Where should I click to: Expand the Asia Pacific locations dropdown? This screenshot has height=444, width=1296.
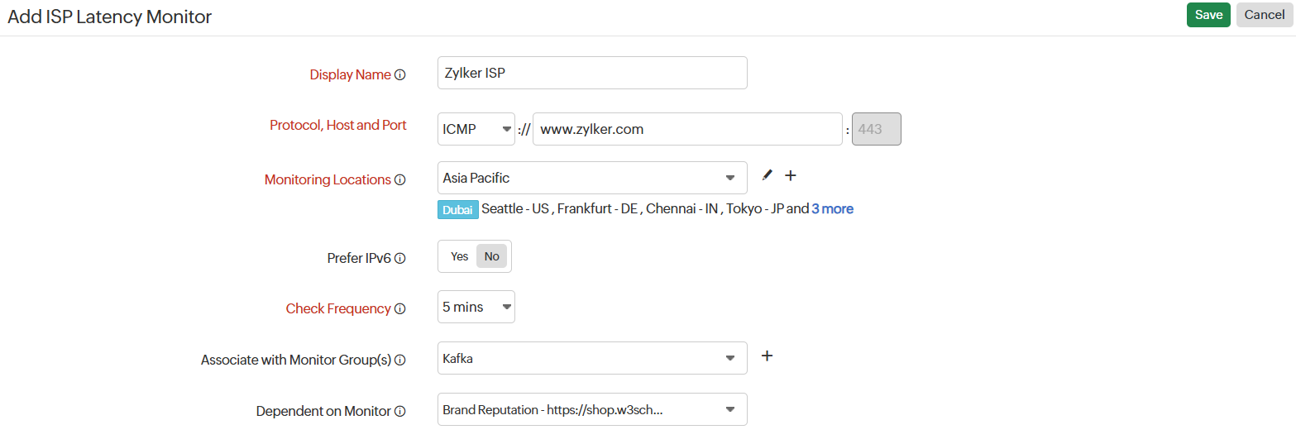591,178
